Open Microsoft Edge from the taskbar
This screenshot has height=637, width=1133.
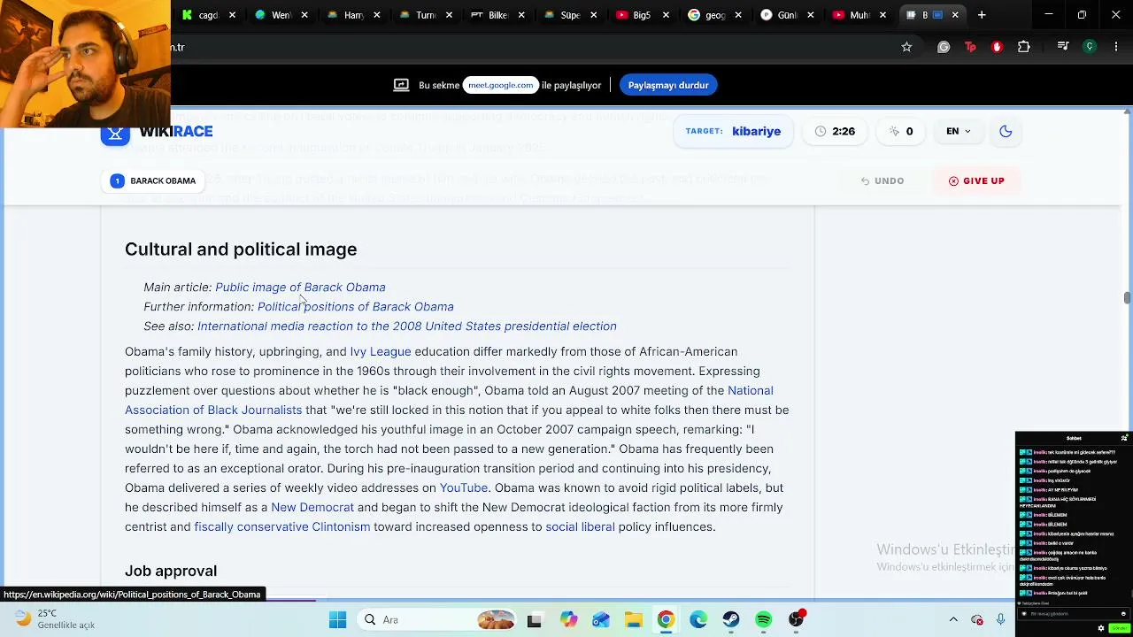698,619
